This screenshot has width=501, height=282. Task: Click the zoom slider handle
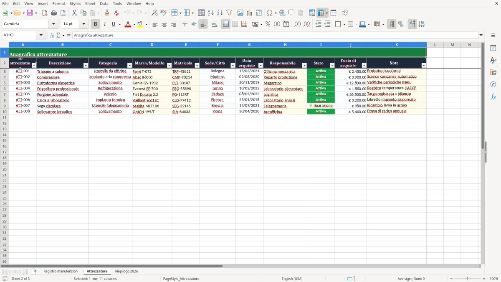pyautogui.click(x=468, y=279)
